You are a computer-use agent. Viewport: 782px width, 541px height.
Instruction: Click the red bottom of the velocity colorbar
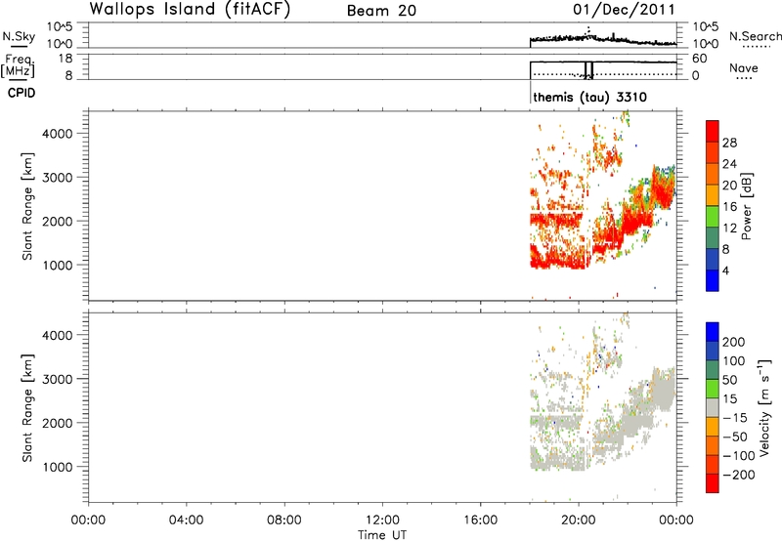pos(713,483)
